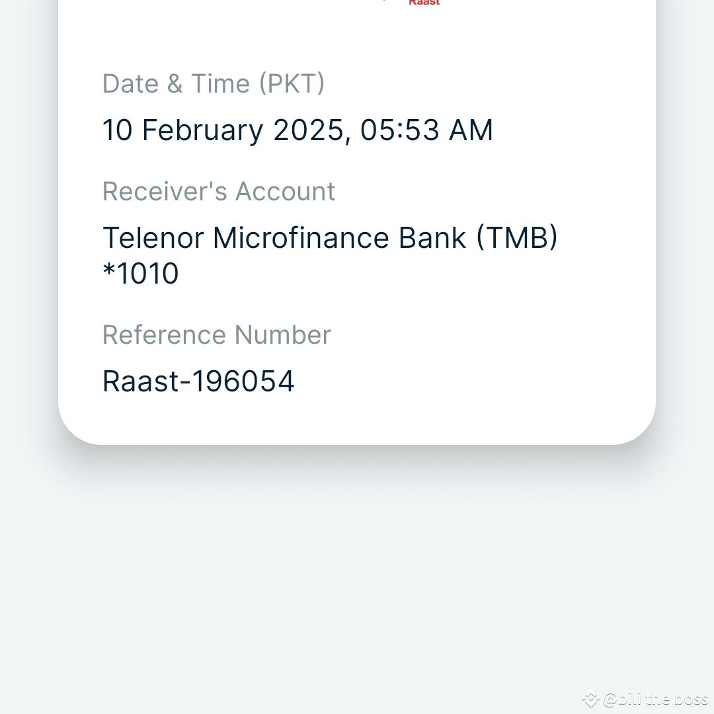Select the Date & Time (PKT) label
The height and width of the screenshot is (714, 714).
tap(214, 84)
